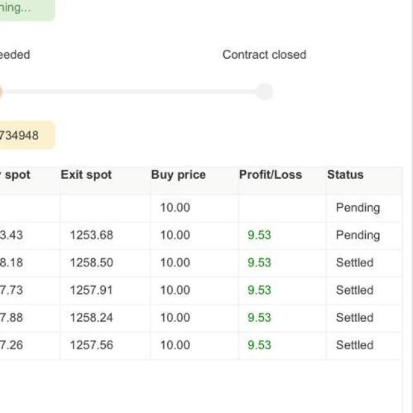Click Settled status in the 1258.24 row
The height and width of the screenshot is (413, 413).
pyautogui.click(x=354, y=317)
